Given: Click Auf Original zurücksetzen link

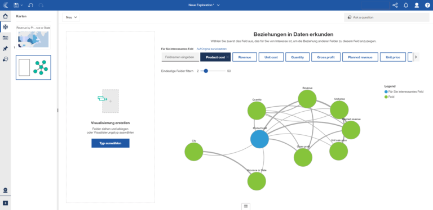Looking at the screenshot, I should click(211, 49).
